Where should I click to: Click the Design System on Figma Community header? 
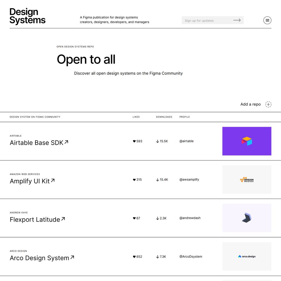[35, 117]
